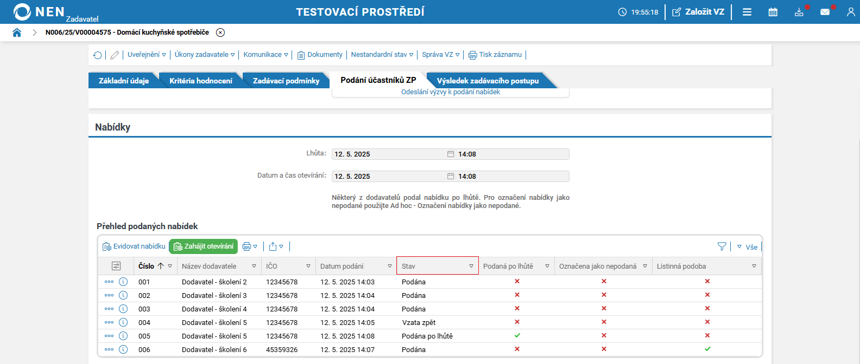Open row actions dots for 006

click(x=109, y=349)
